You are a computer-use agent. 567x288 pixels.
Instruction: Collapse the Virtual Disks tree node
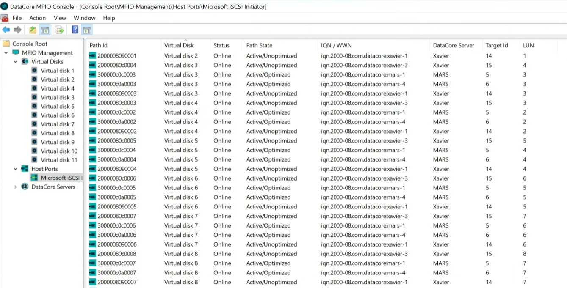pyautogui.click(x=16, y=62)
